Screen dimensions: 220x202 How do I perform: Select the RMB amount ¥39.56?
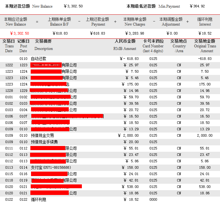pos(131,103)
